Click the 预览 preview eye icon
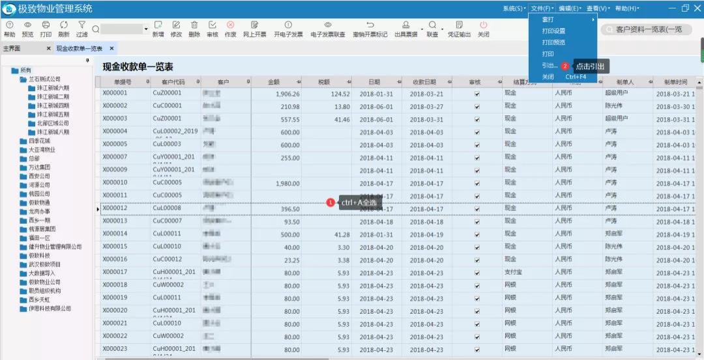Image resolution: width=704 pixels, height=360 pixels. pos(27,25)
